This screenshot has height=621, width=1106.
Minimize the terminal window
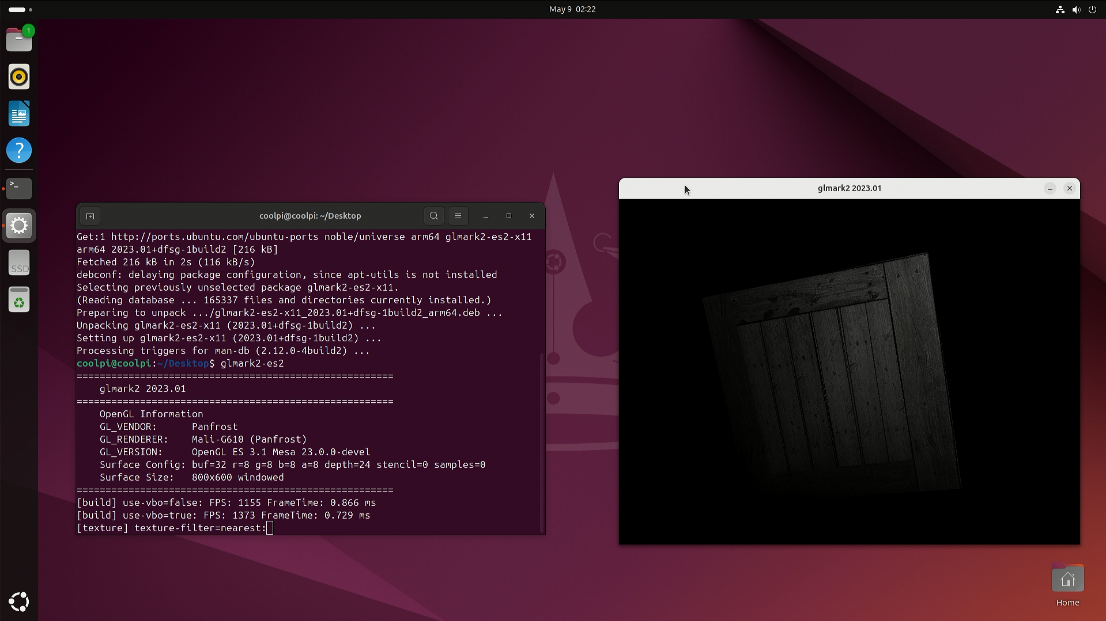pos(486,216)
